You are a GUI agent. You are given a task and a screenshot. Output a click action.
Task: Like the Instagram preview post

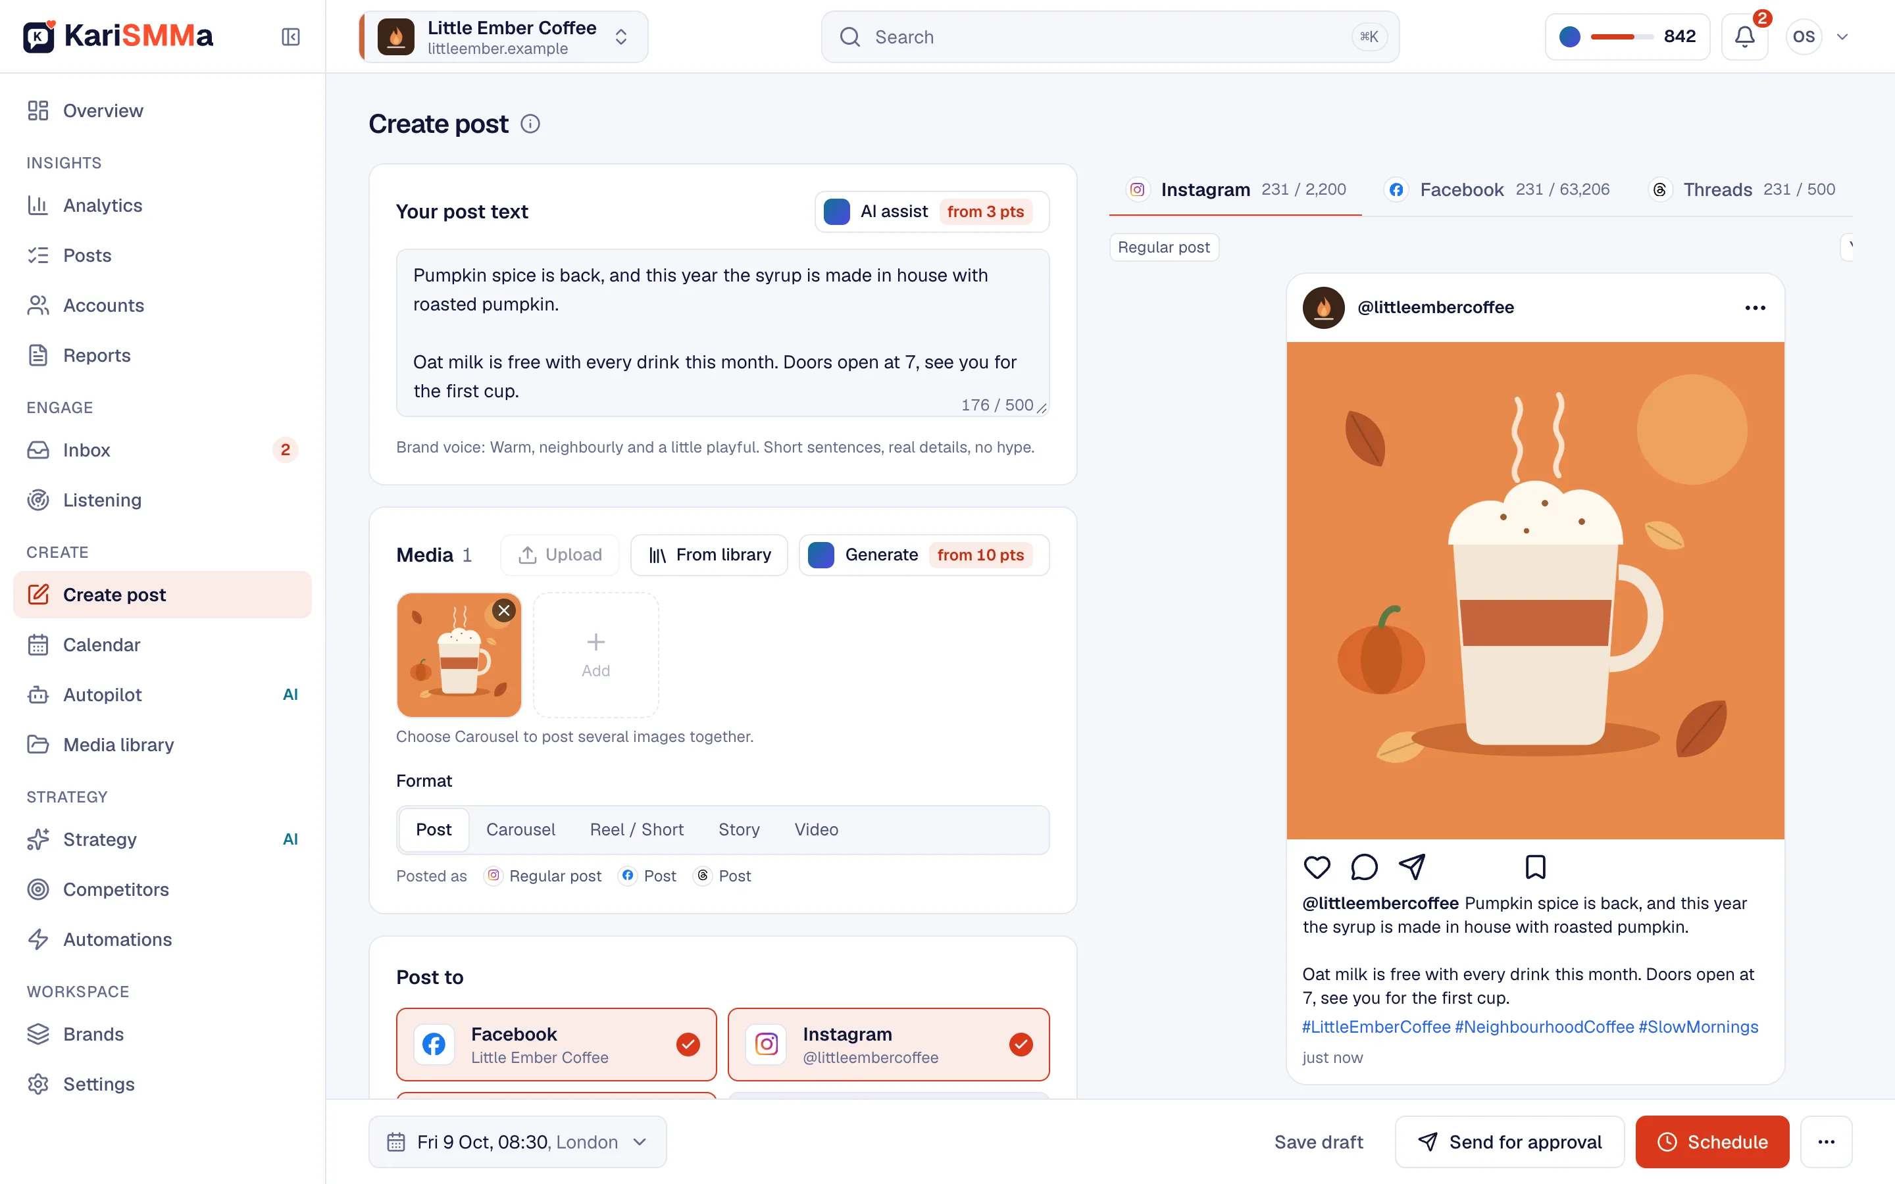tap(1317, 867)
